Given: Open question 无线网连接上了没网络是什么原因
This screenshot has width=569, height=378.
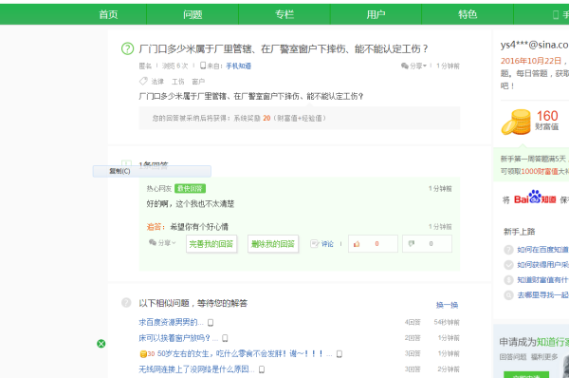Looking at the screenshot, I should pyautogui.click(x=196, y=369).
